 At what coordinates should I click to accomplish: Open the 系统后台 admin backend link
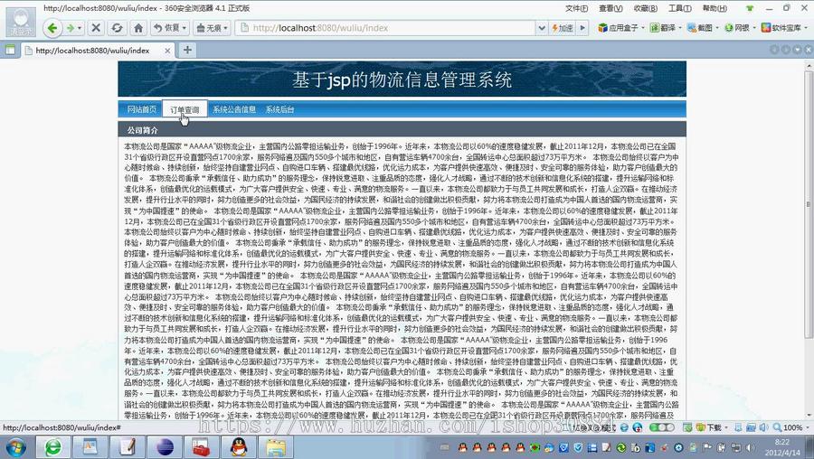click(279, 109)
